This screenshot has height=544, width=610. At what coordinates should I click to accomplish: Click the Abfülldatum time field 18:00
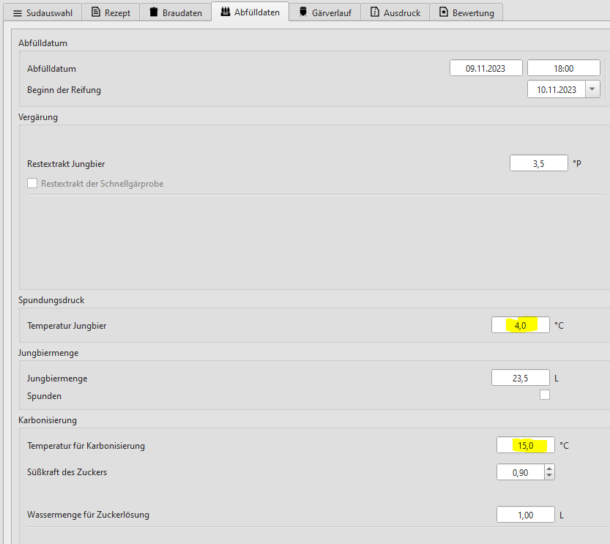563,68
